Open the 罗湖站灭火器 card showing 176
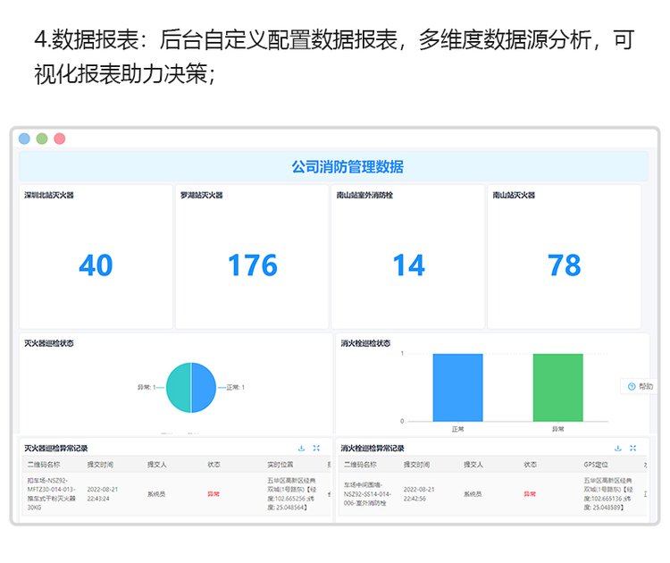Screen dimensions: 670x563 click(x=252, y=257)
